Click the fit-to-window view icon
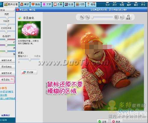The width and height of the screenshot is (148, 123). (x=116, y=17)
